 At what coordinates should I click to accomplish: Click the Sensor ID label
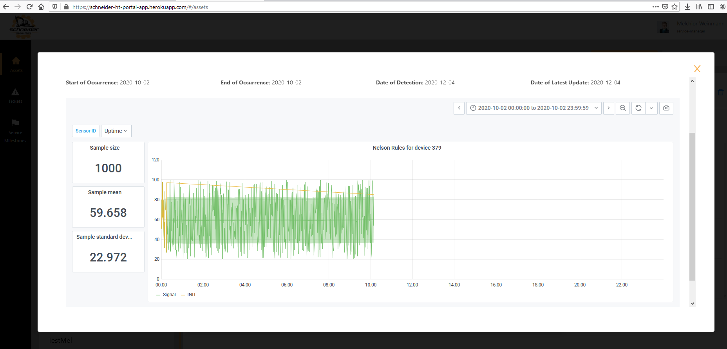(86, 131)
